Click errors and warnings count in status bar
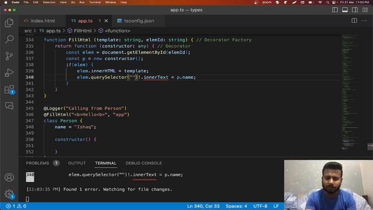The height and width of the screenshot is (210, 373). [x=16, y=206]
